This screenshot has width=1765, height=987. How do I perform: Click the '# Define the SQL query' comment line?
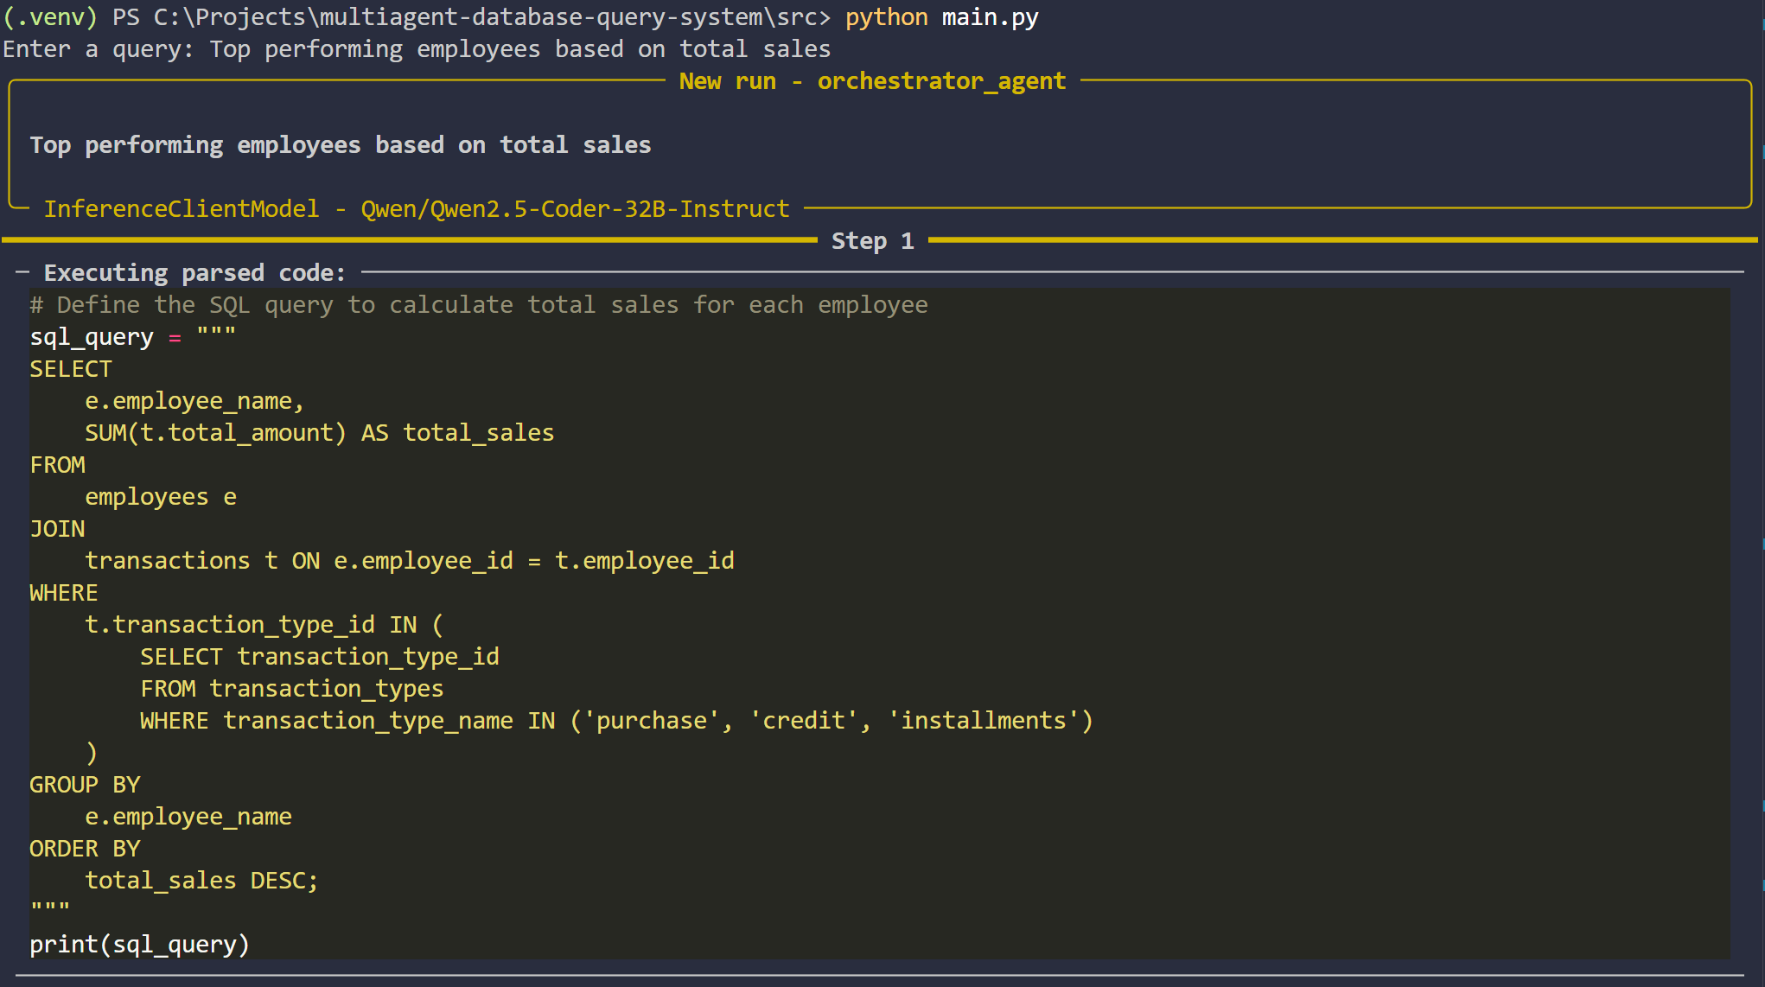[478, 305]
